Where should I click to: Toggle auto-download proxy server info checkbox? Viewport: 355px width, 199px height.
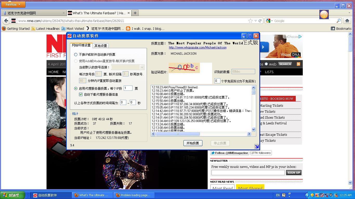[x=81, y=95]
